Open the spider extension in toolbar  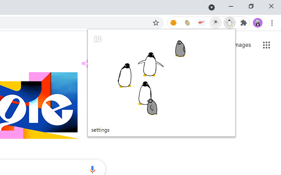[x=215, y=23]
